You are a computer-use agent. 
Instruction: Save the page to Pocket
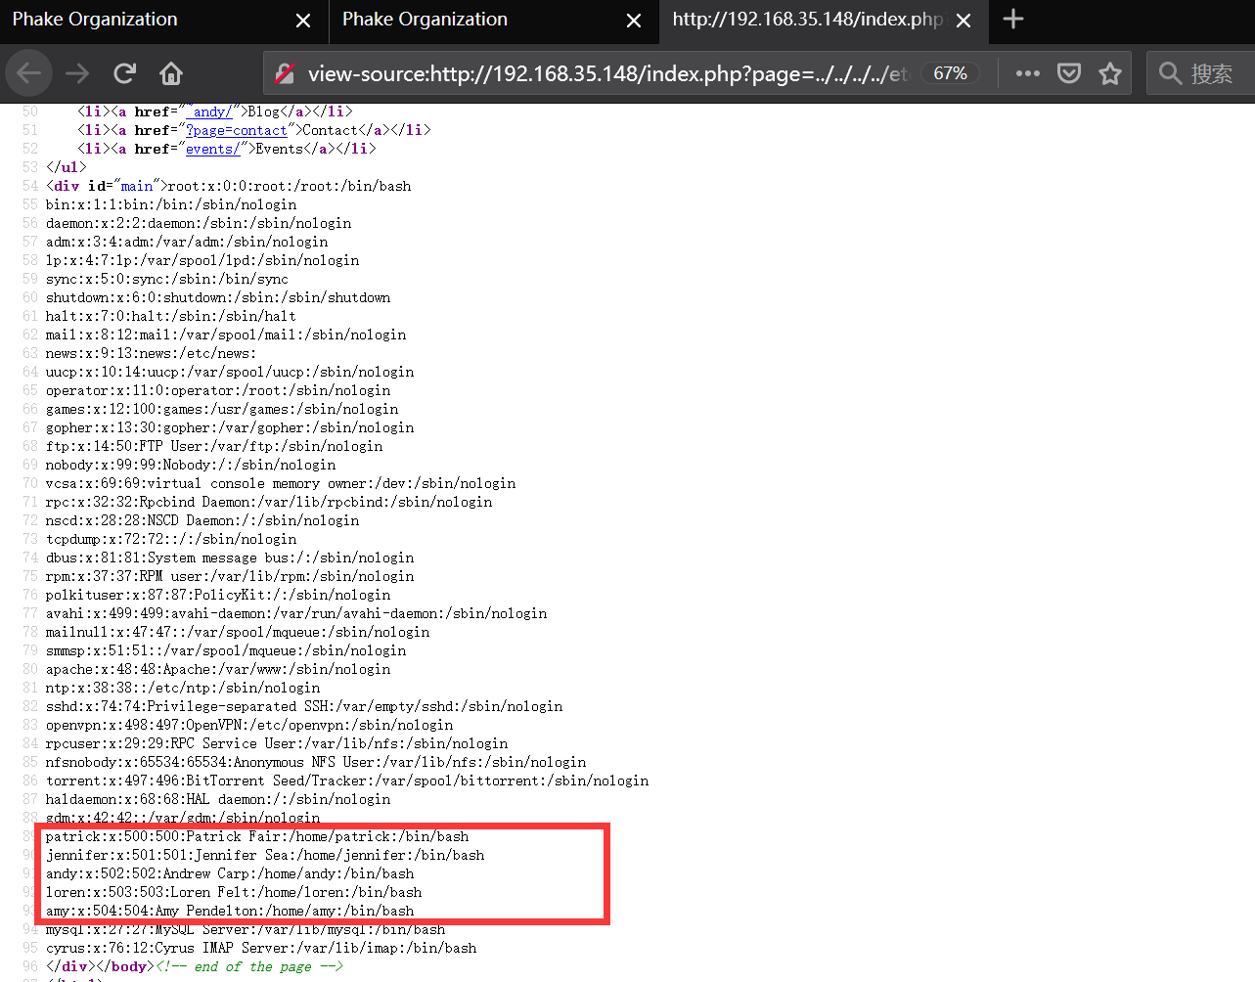(1068, 72)
